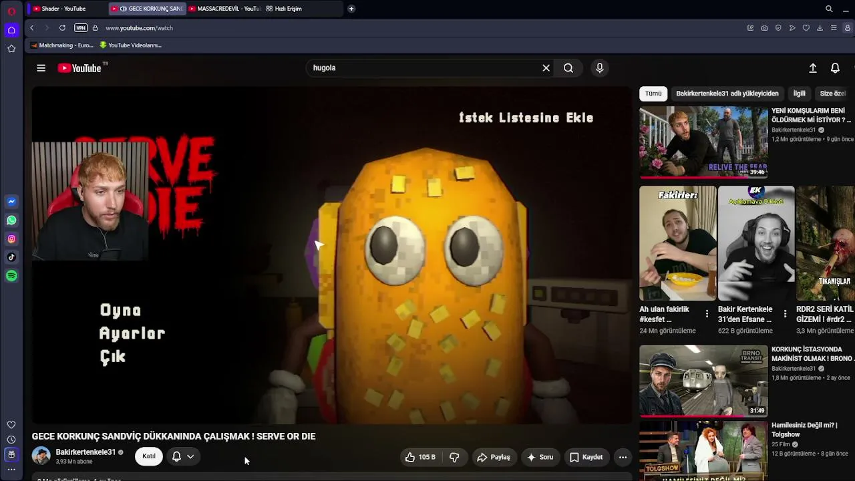Click the Kaydet save button
855x481 pixels.
coord(586,457)
